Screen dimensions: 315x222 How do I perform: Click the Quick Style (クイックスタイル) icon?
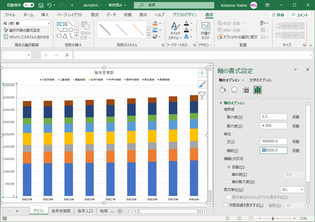tap(175, 31)
